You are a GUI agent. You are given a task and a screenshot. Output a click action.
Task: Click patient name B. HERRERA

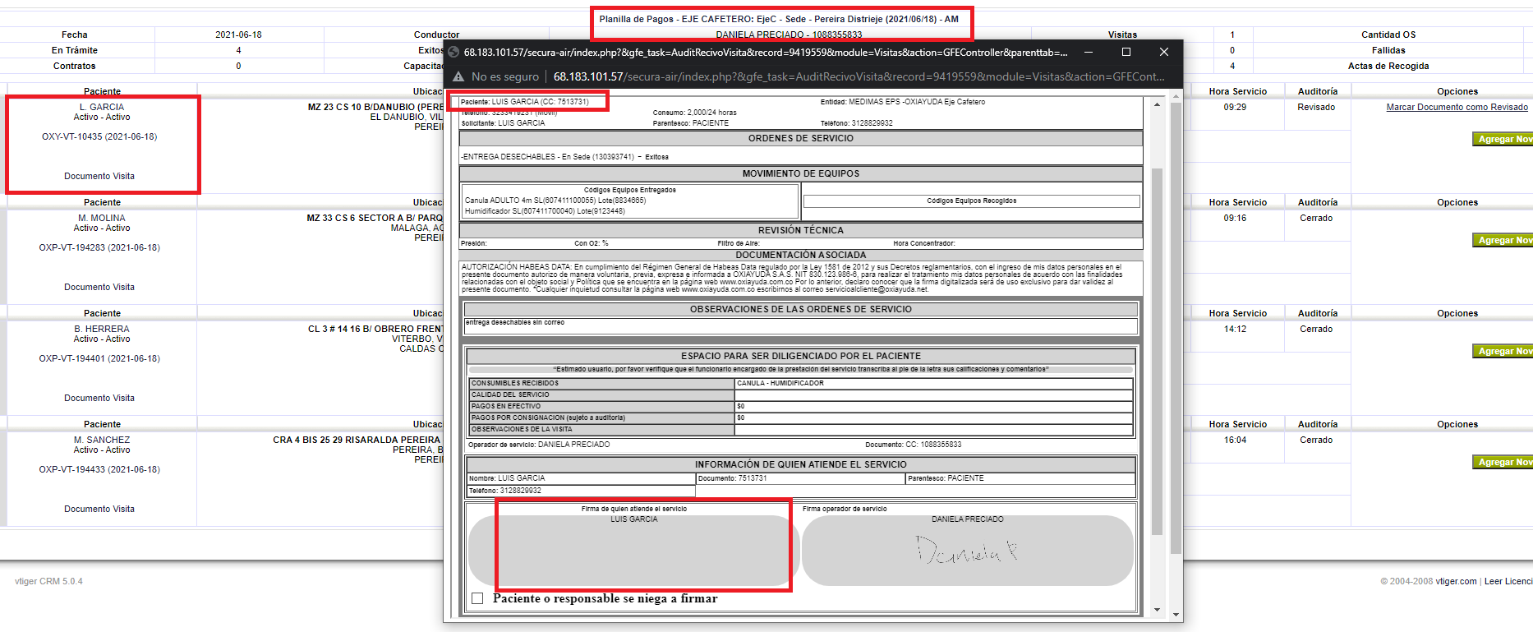(x=102, y=329)
